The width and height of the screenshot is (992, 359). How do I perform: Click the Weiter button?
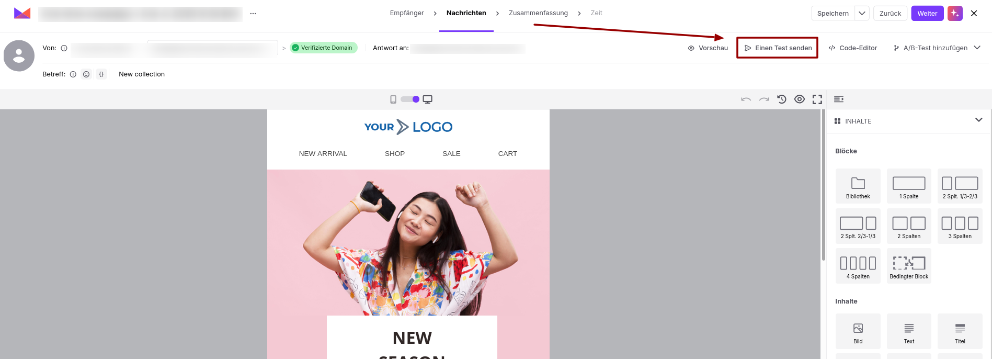tap(927, 13)
